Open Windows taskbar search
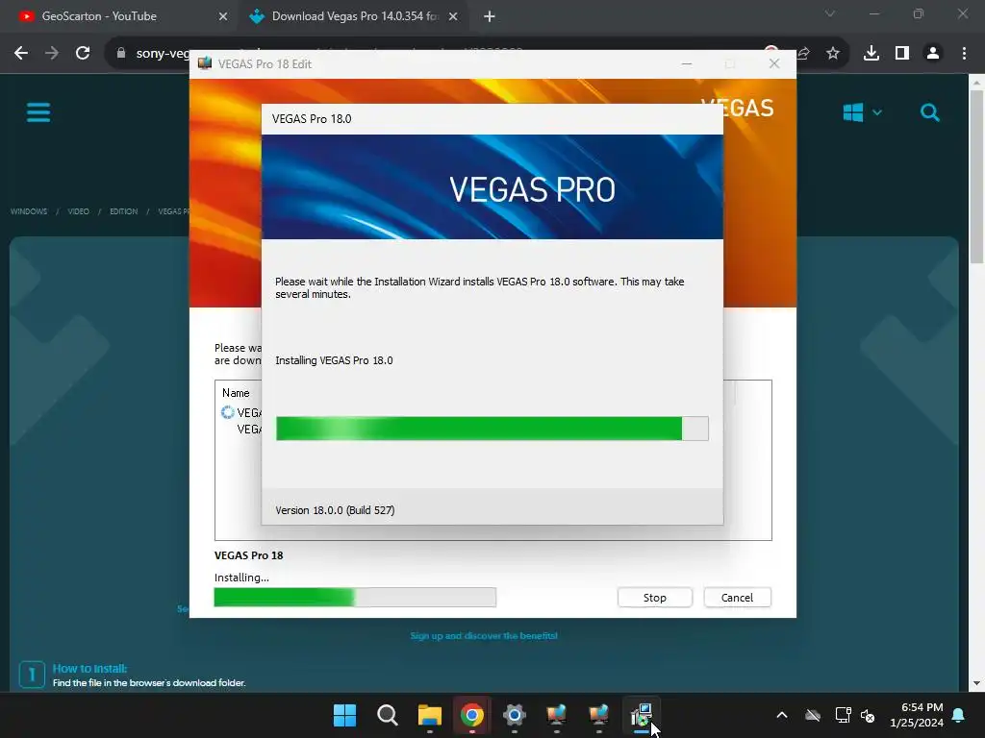 coord(387,715)
